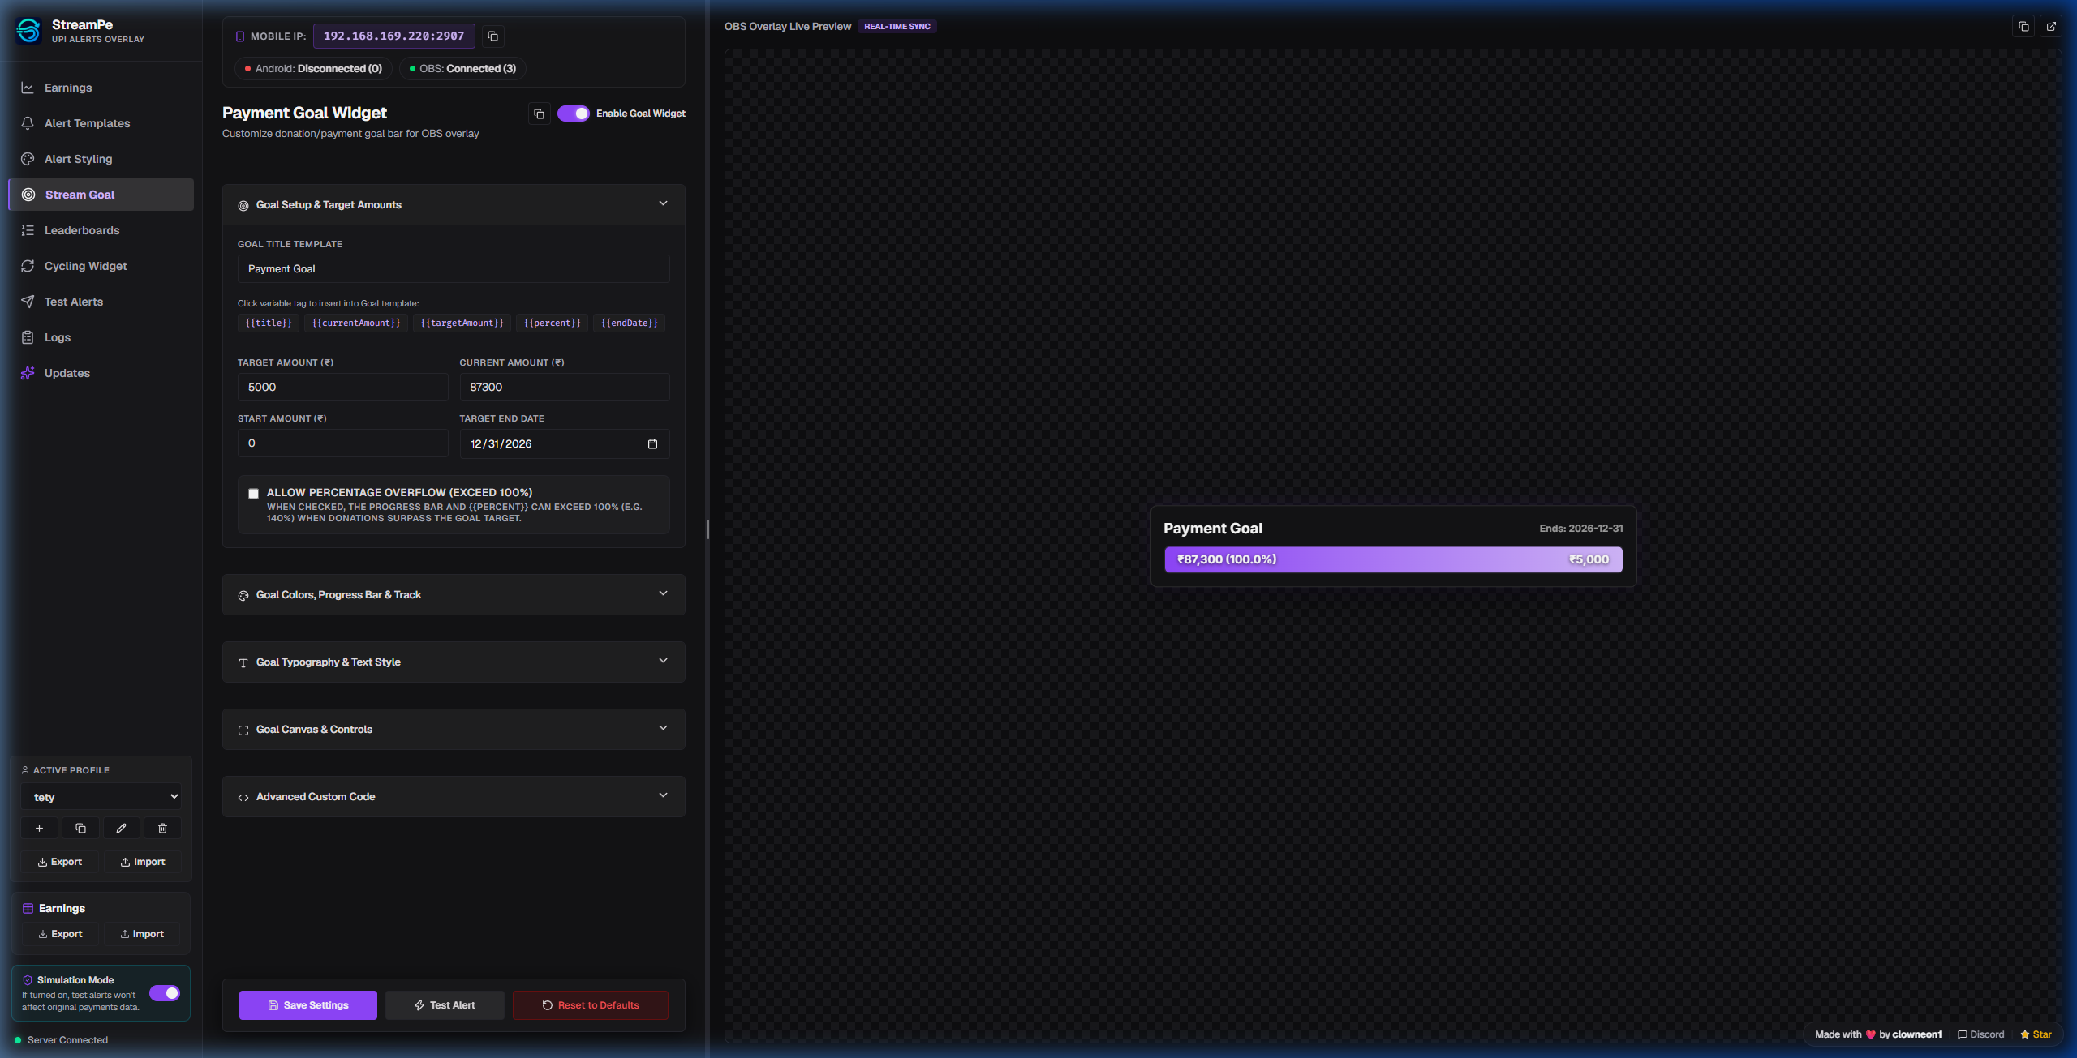Collapse Goal Setup & Target Amounts section
Screen dimensions: 2077x1058
tap(454, 205)
